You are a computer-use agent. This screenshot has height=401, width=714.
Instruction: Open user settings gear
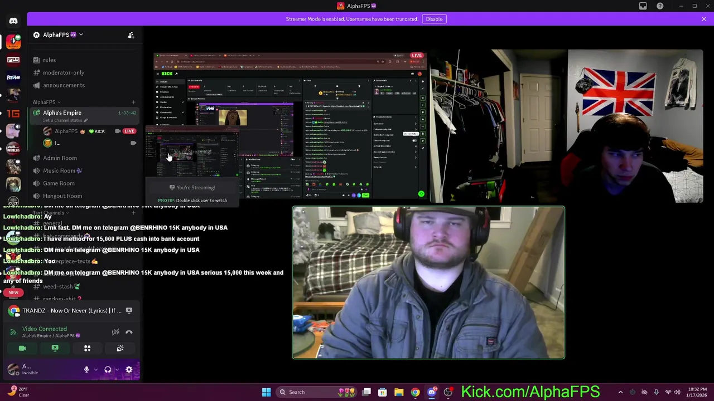[129, 370]
